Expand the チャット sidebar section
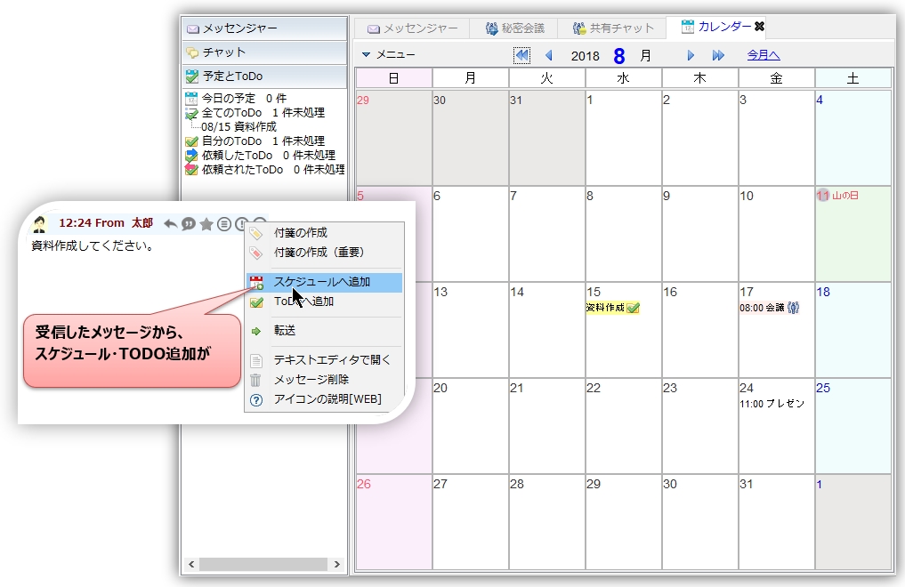The width and height of the screenshot is (905, 587). (x=263, y=52)
